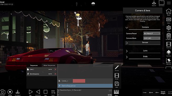Viewport: 172px width, 96px height.
Task: Open the gallery folder icon at top
Action: [x=161, y=3]
